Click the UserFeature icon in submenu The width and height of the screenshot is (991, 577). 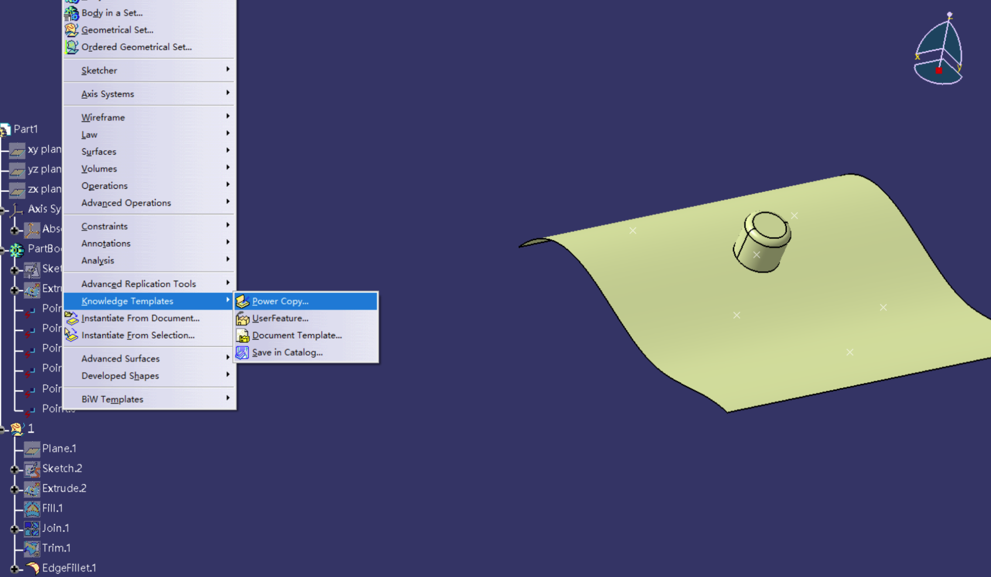(242, 318)
